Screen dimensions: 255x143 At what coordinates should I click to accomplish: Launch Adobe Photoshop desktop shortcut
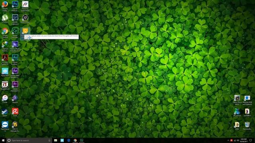15,6
